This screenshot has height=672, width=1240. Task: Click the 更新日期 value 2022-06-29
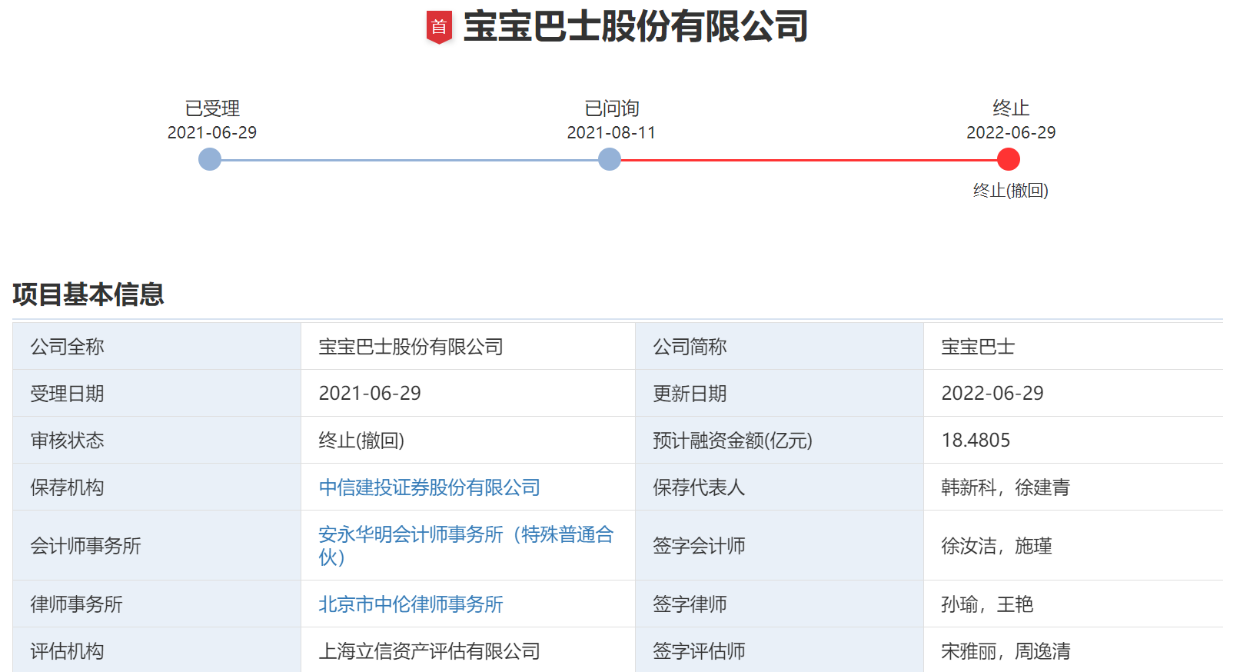pyautogui.click(x=992, y=394)
